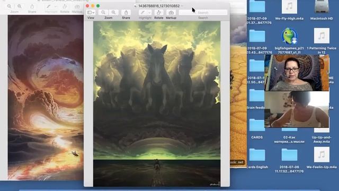
Task: Select the Cards English folder
Action: click(x=257, y=155)
